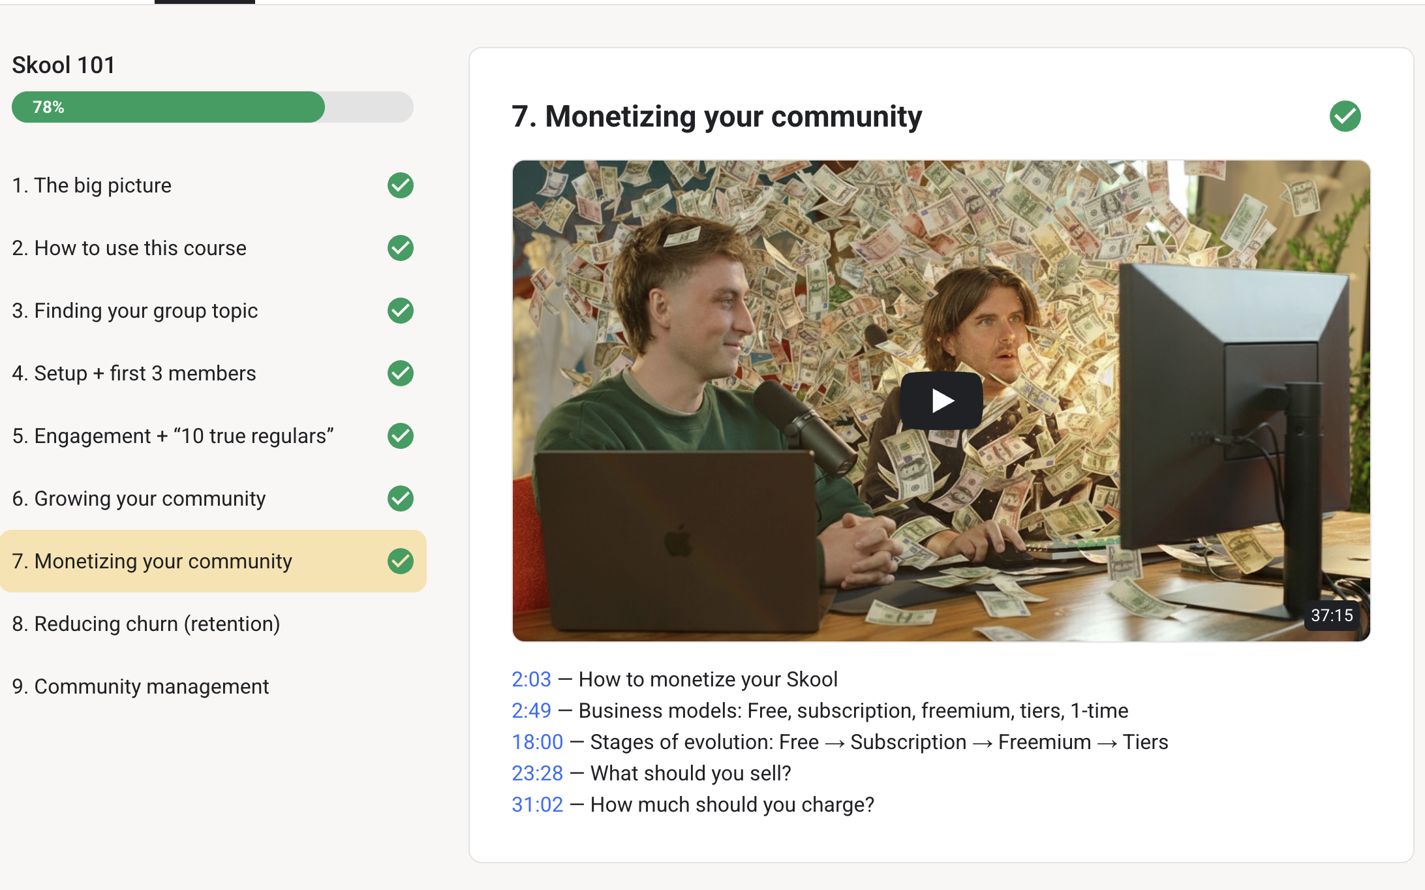Jump to 18:00 Stages of evolution timestamp
Image resolution: width=1425 pixels, height=890 pixels.
click(x=537, y=742)
